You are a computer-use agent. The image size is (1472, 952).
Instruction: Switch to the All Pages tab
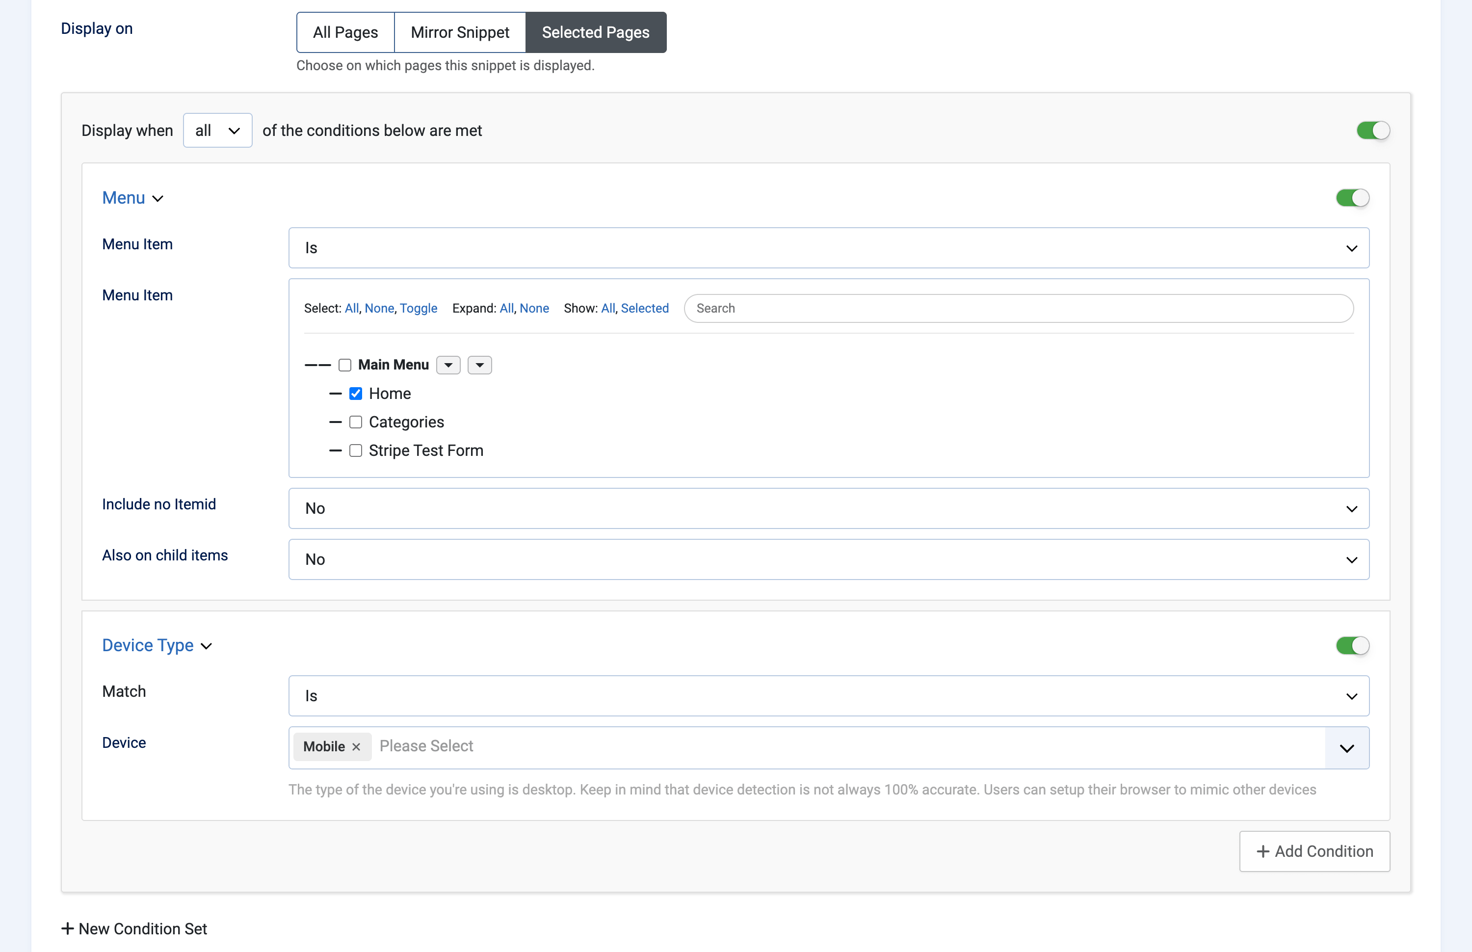(345, 32)
